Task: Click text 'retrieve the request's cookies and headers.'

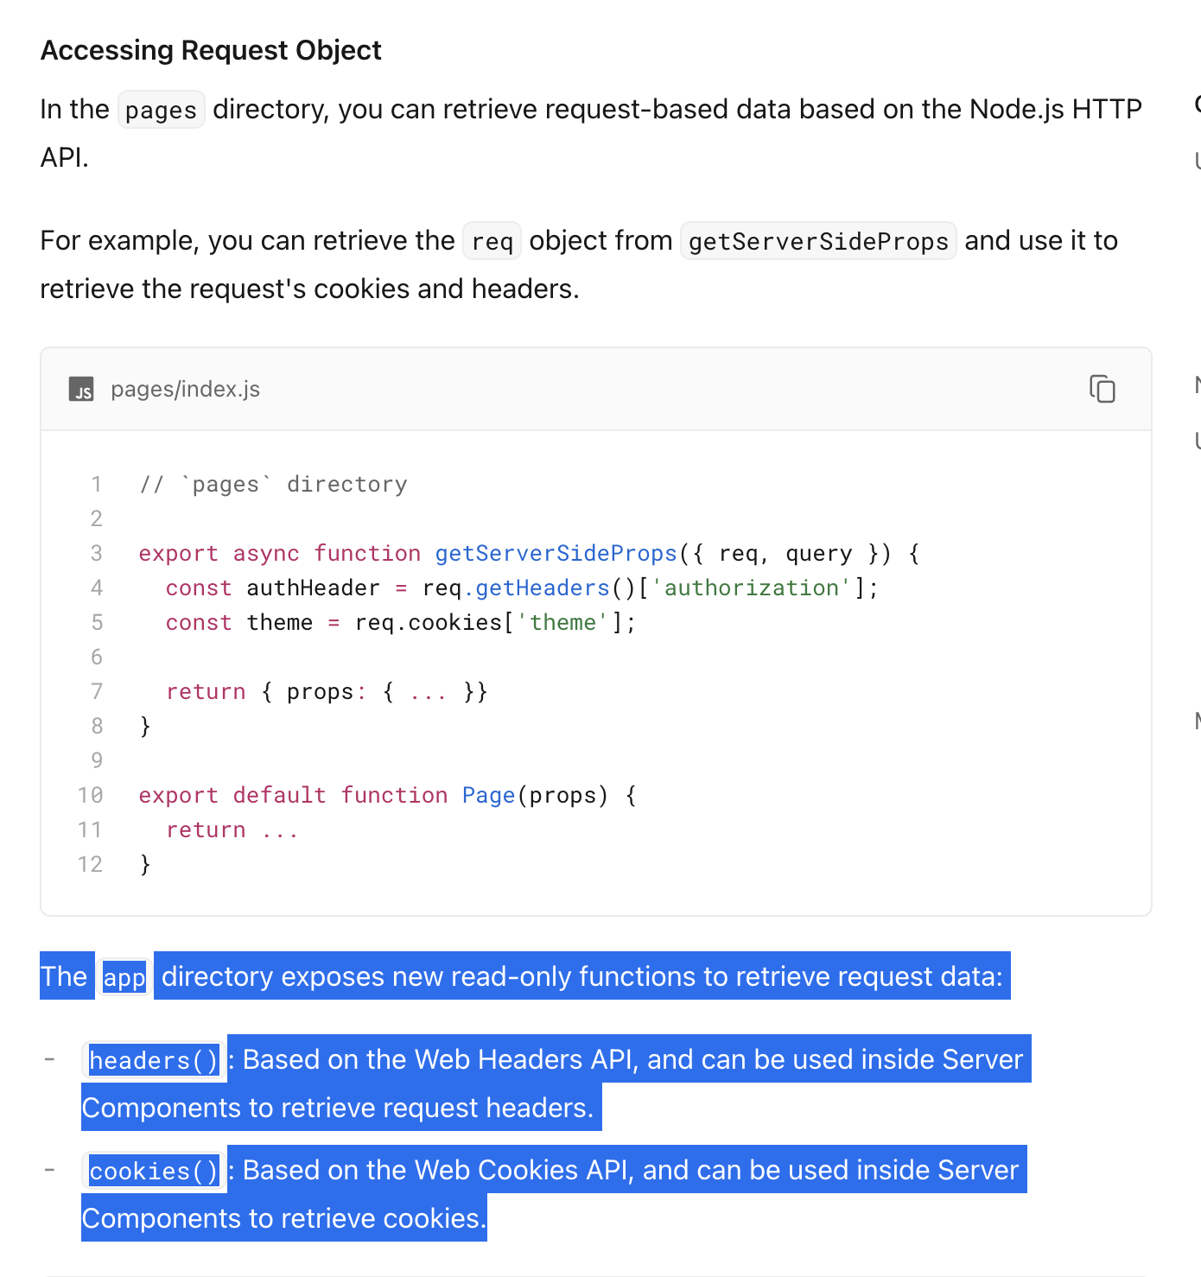Action: [309, 289]
